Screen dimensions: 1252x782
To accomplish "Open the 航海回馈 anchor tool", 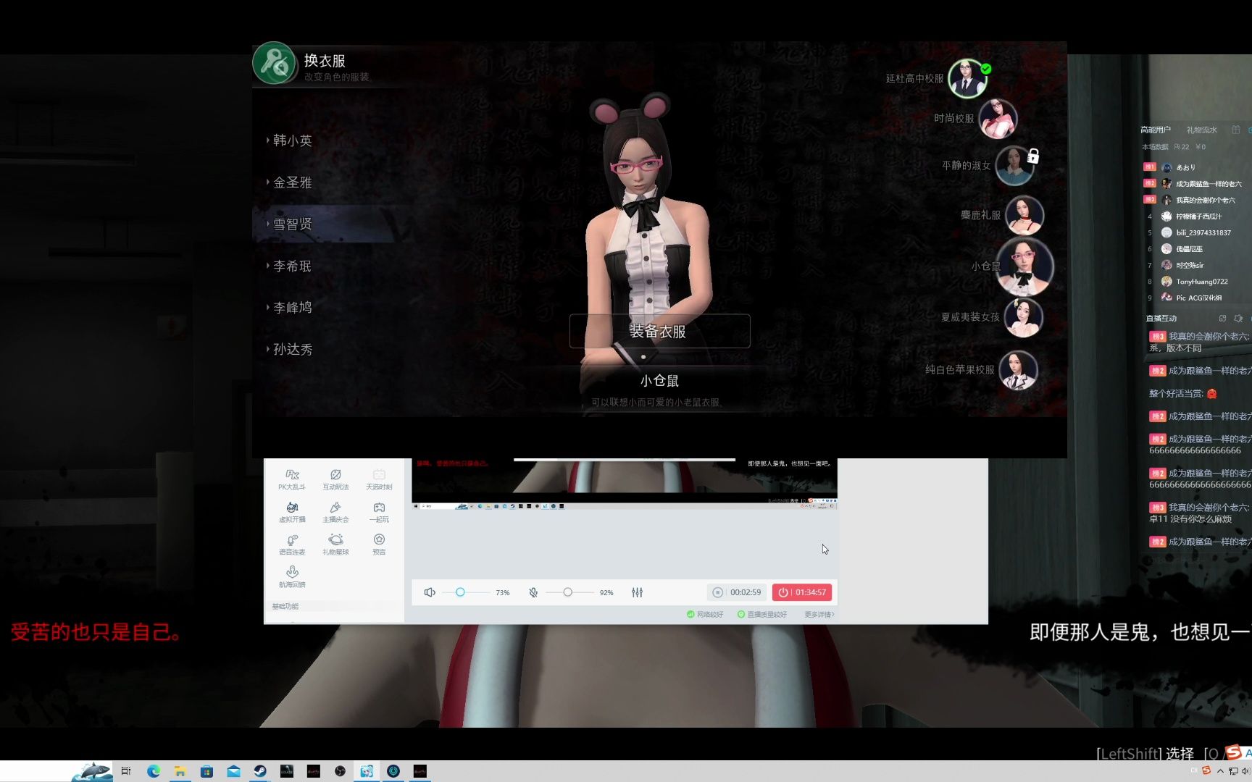I will coord(292,577).
